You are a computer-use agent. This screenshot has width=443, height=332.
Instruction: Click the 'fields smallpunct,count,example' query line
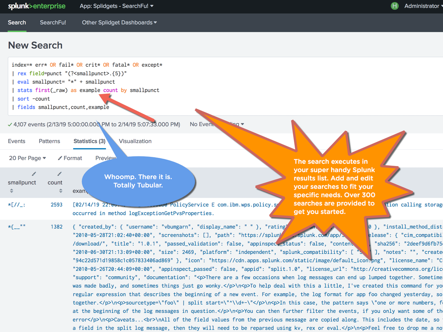pos(61,107)
